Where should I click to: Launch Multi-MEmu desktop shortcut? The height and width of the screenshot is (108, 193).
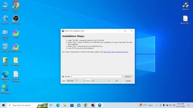click(16, 47)
